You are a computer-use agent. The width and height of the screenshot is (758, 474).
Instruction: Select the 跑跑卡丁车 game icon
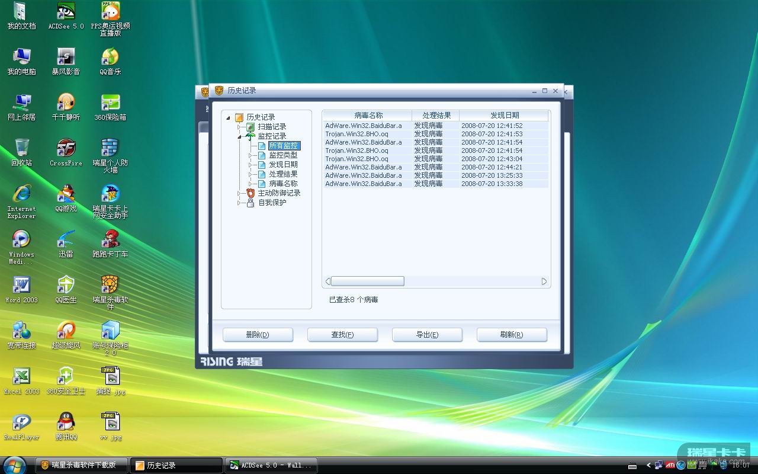[110, 244]
